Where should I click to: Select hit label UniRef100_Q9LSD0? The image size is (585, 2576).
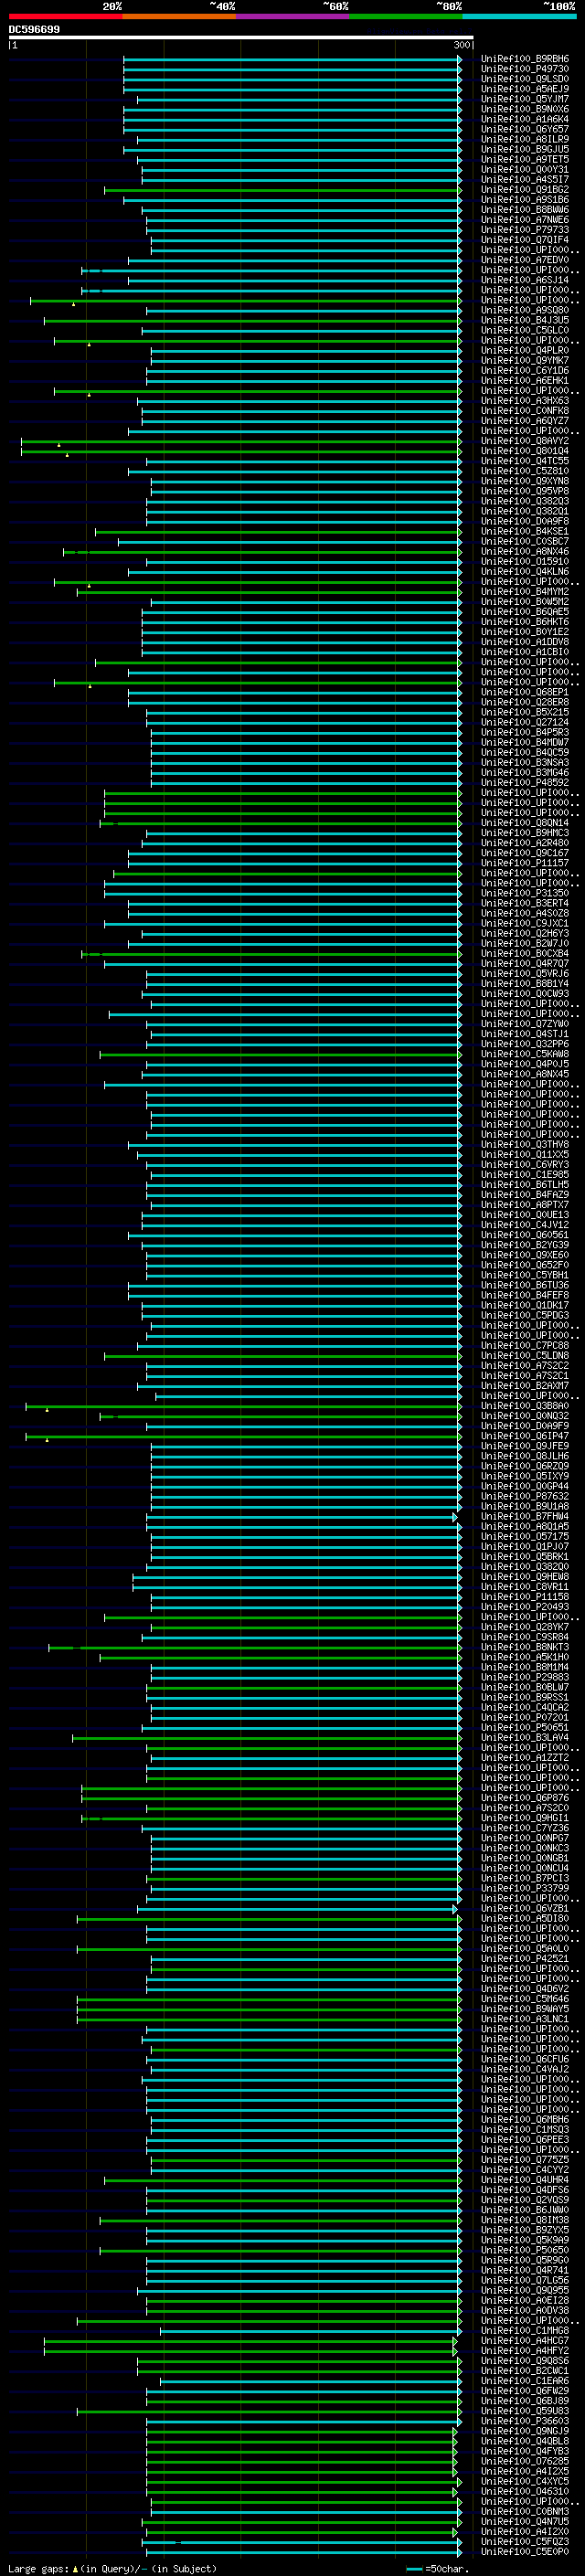524,79
